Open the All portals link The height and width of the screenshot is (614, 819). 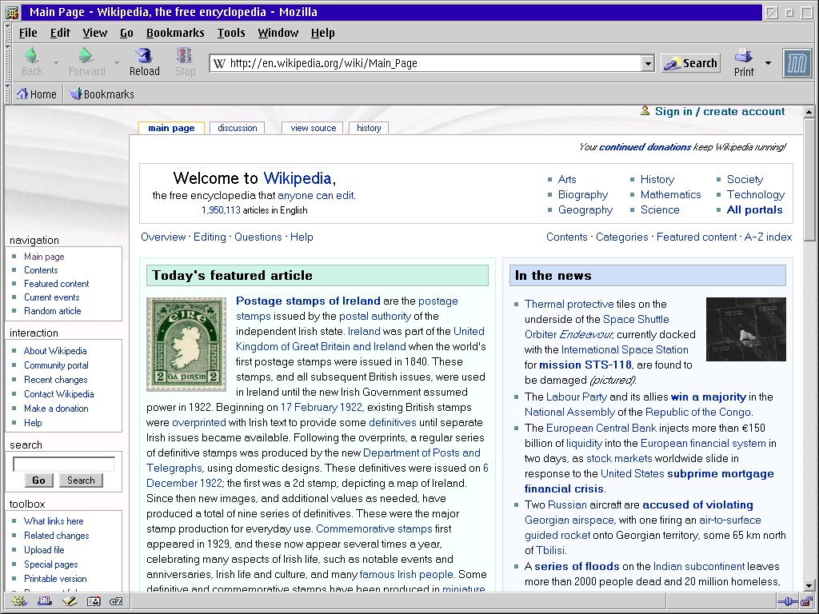(x=754, y=210)
